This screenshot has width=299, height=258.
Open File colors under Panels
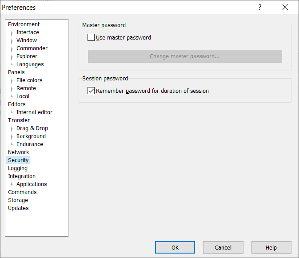(29, 80)
